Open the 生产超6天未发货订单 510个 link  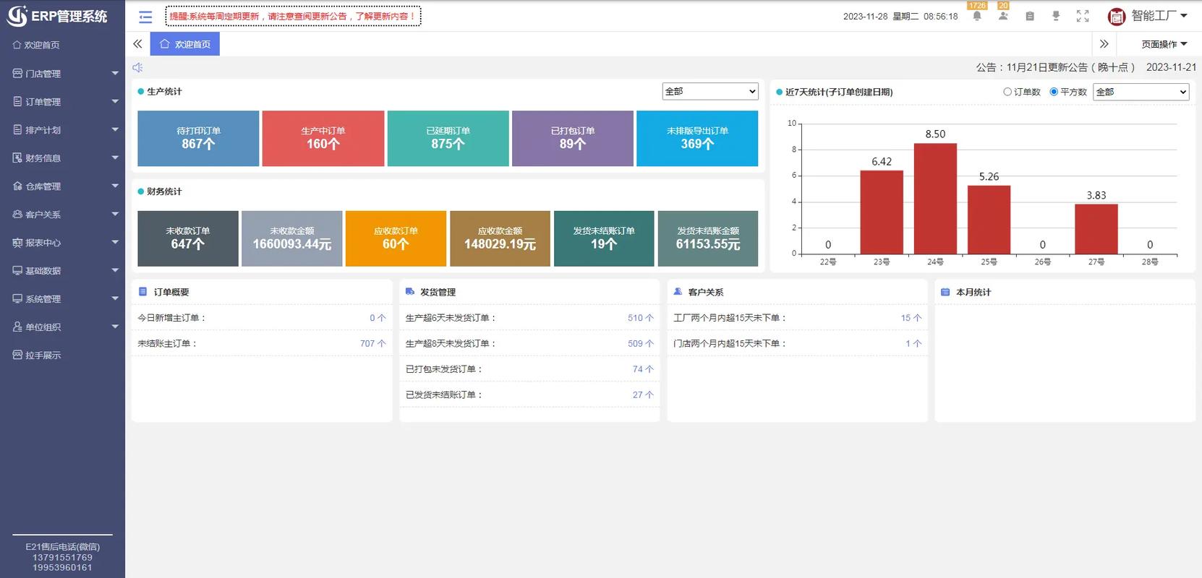coord(640,318)
